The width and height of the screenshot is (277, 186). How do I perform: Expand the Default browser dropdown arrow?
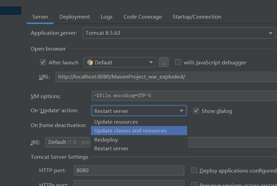(151, 62)
